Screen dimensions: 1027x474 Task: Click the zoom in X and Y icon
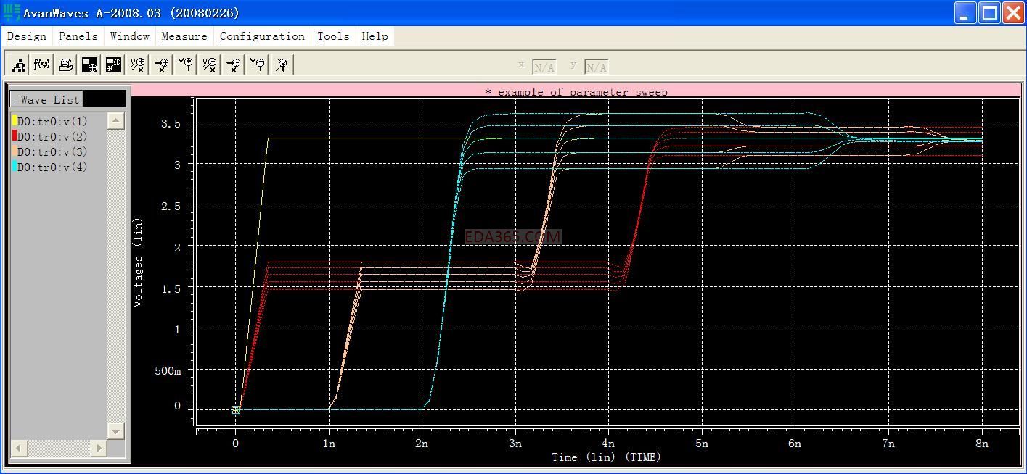(x=138, y=65)
